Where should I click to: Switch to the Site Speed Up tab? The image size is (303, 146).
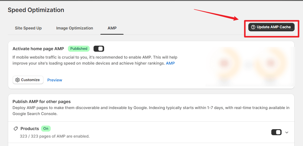point(28,28)
